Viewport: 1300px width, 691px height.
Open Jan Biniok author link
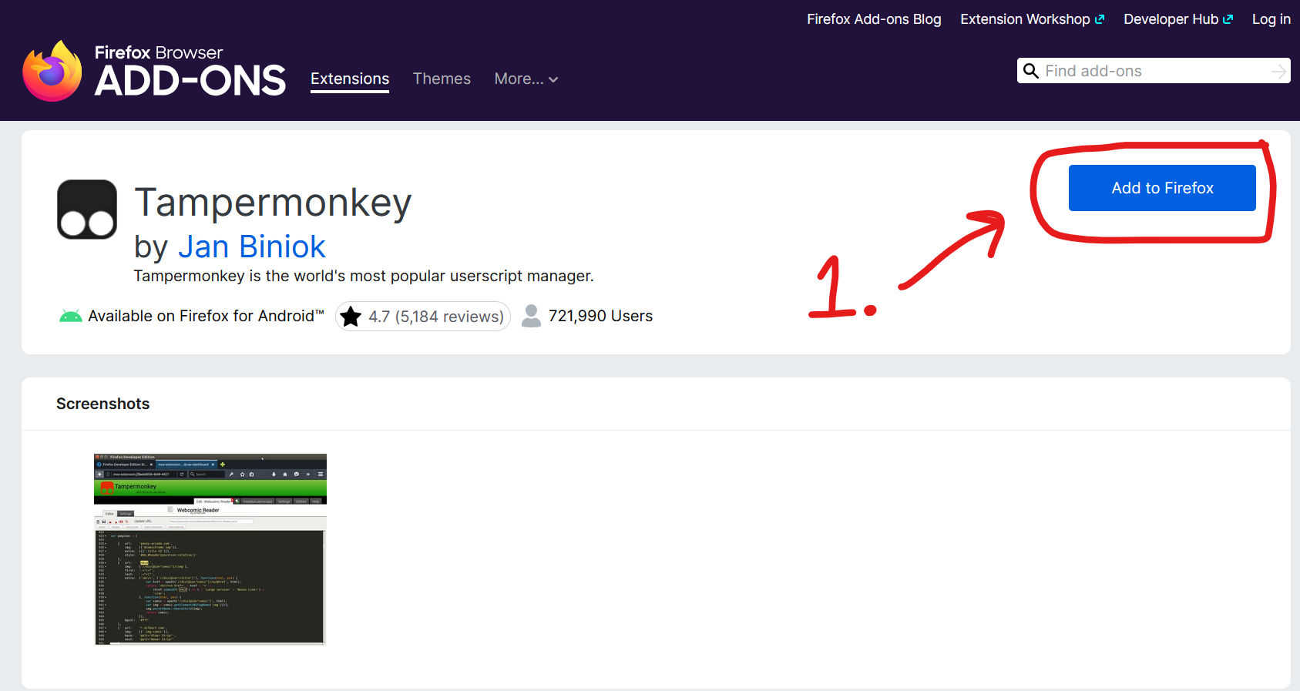pos(251,247)
